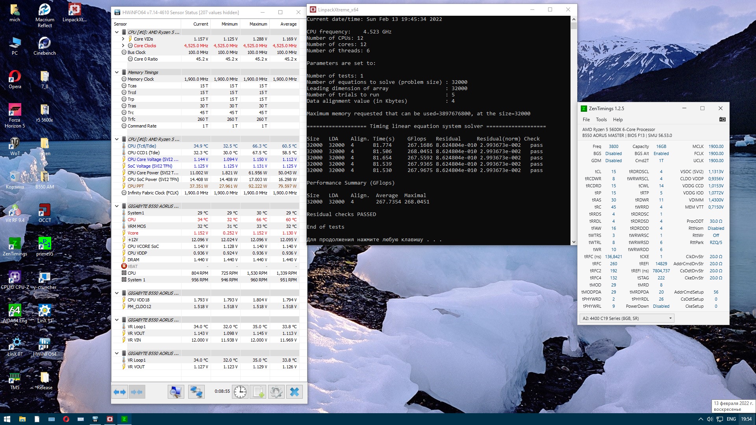Click the expand columns arrows button in HWiNFO
This screenshot has width=756, height=425.
click(x=120, y=392)
